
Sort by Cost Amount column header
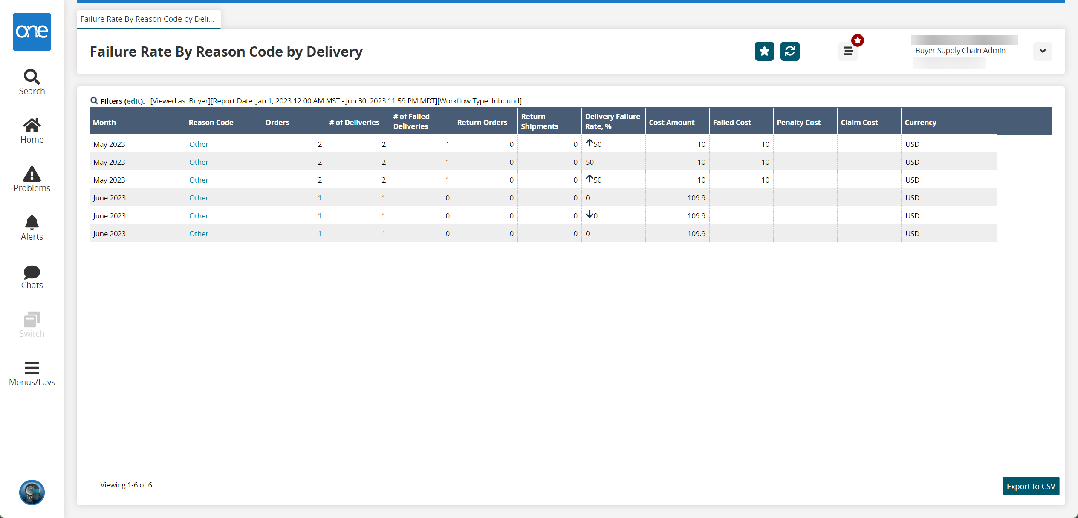pos(677,121)
